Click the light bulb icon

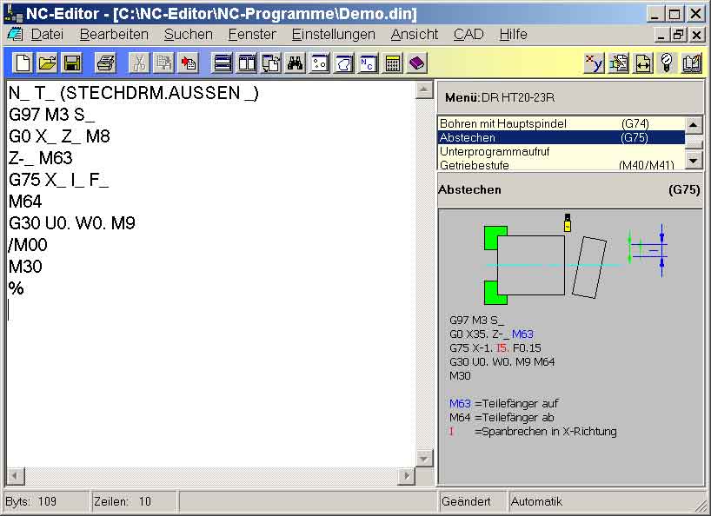(667, 63)
